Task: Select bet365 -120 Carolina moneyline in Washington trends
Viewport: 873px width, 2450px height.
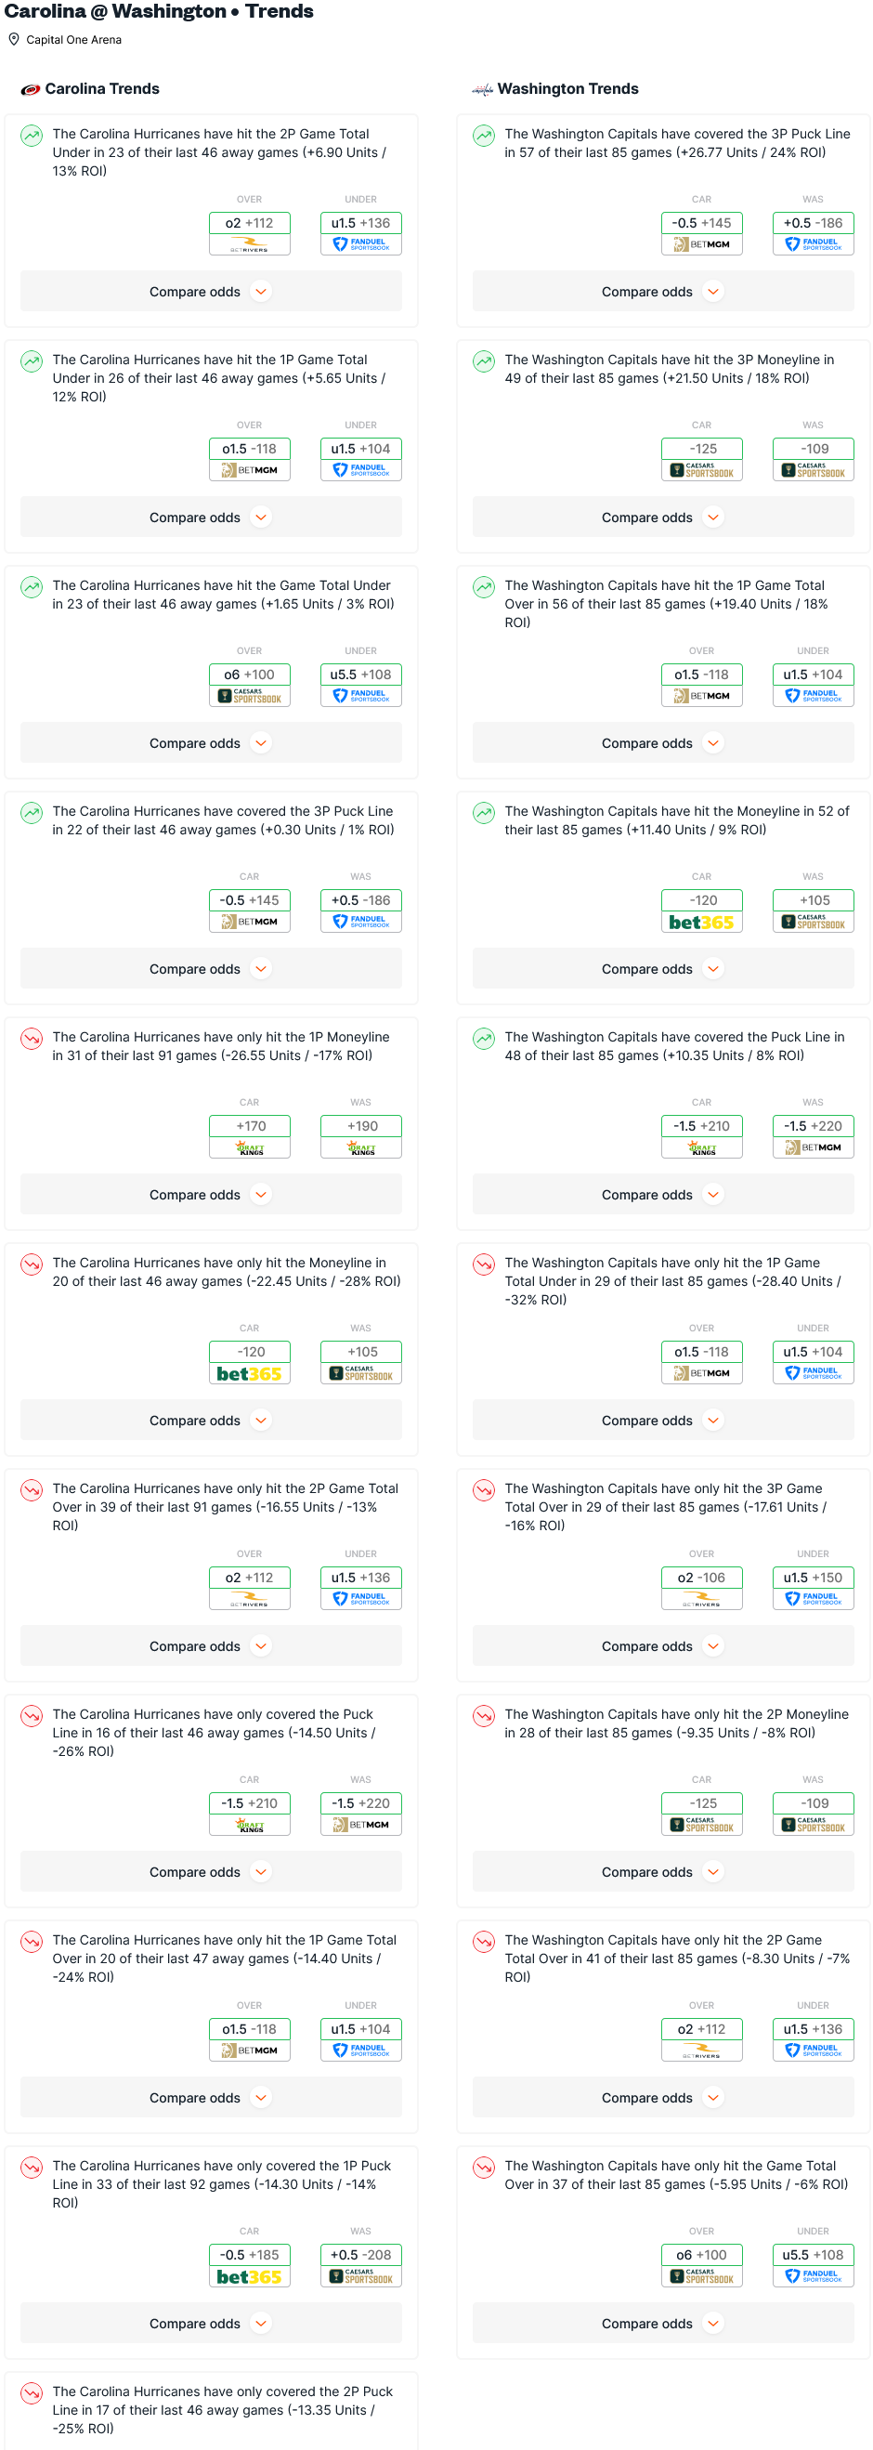Action: point(701,911)
